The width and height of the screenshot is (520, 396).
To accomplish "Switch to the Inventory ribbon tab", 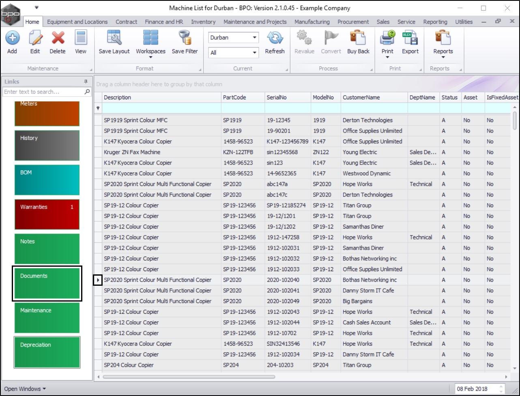I will [203, 22].
